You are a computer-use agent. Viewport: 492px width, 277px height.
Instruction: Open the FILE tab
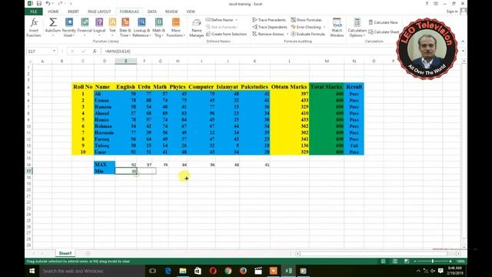[x=34, y=12]
